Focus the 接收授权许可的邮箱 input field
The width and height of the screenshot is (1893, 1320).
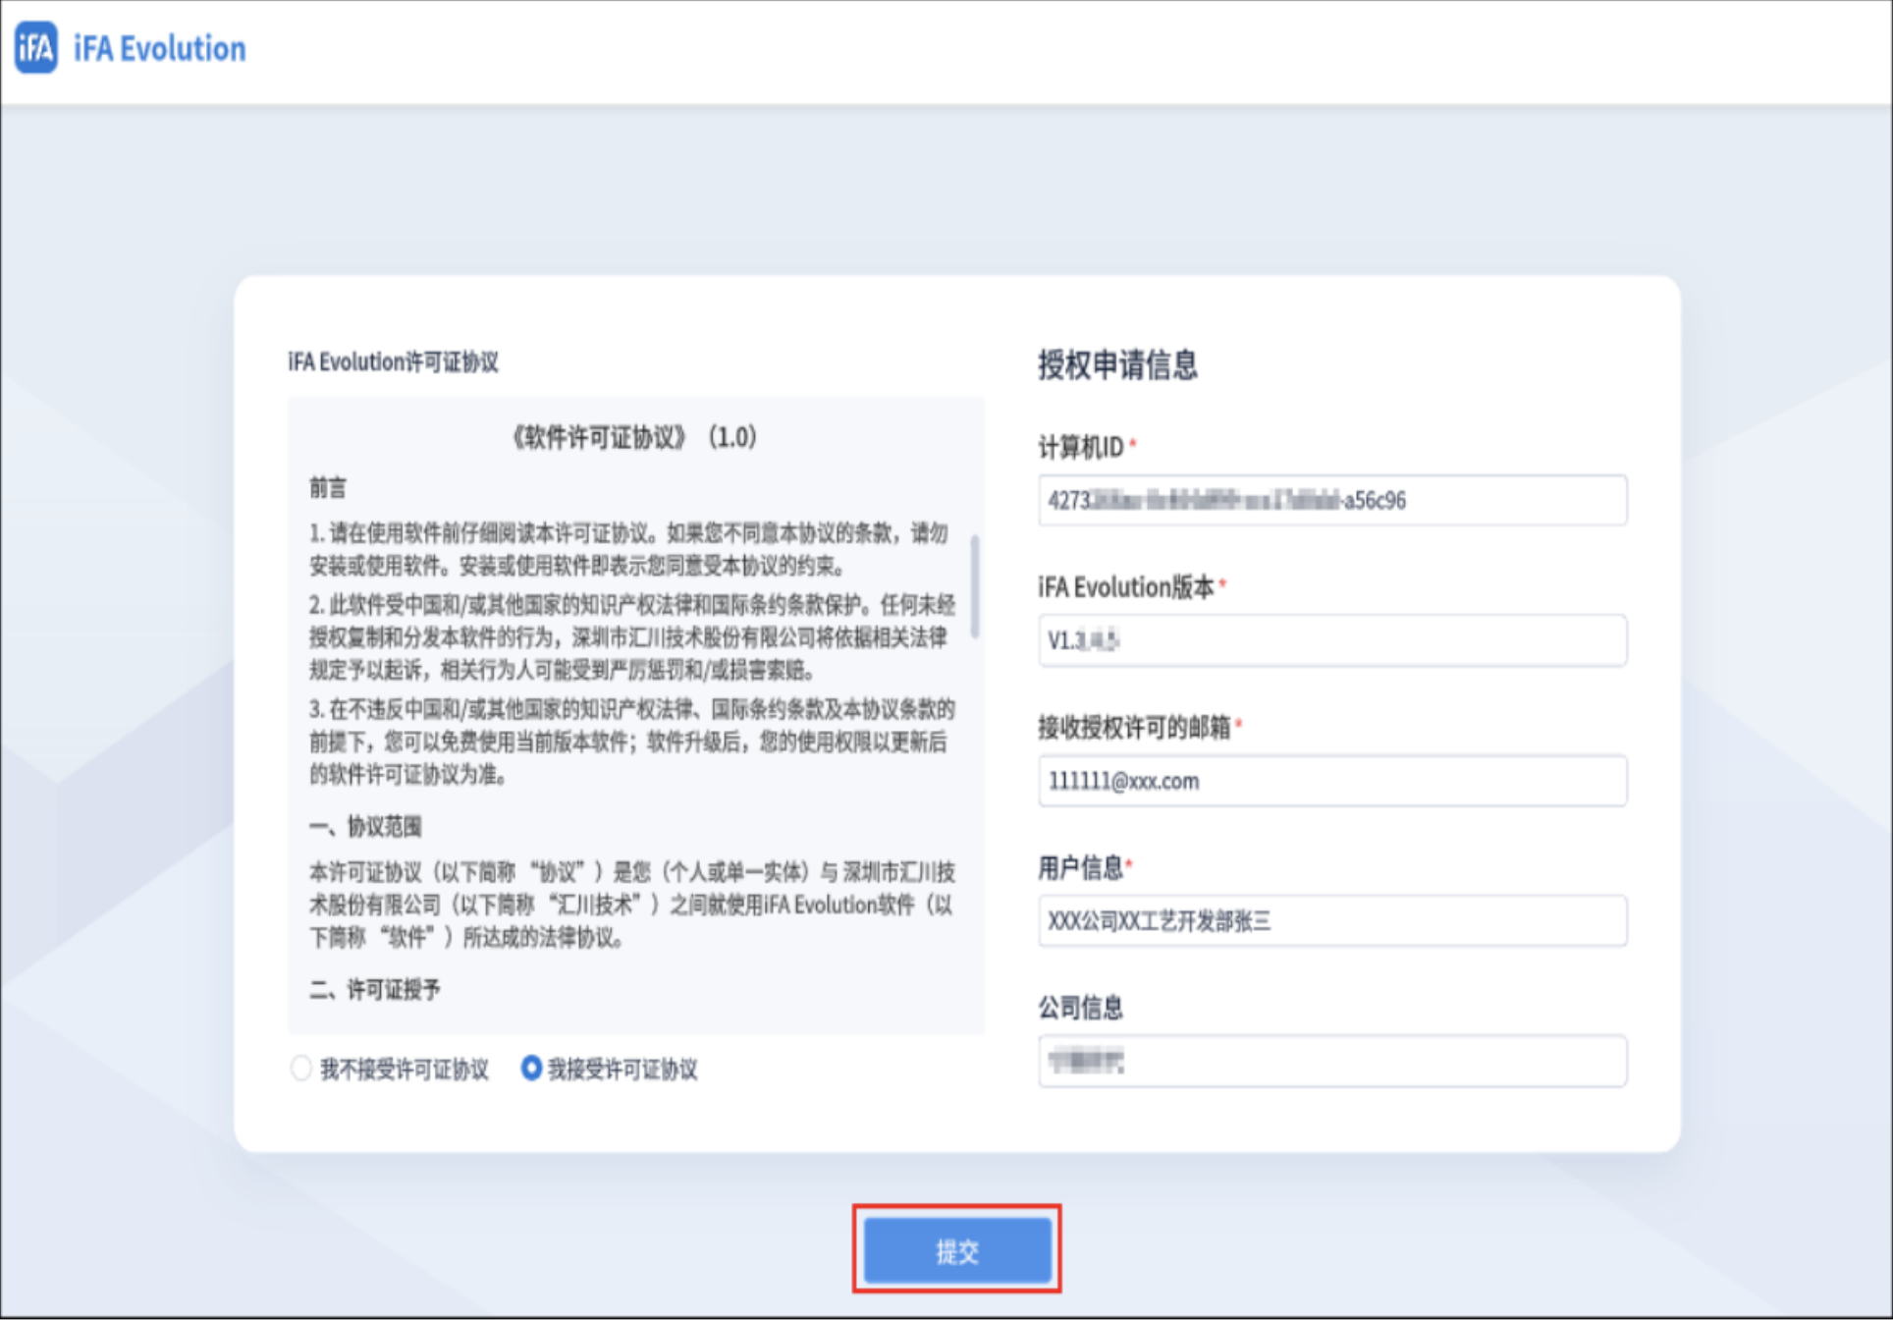click(1331, 781)
